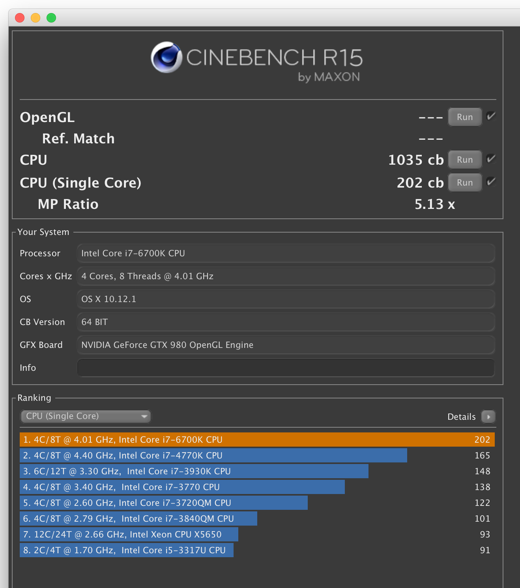
Task: Click the 5.13 x MP Ratio value
Action: tap(435, 204)
